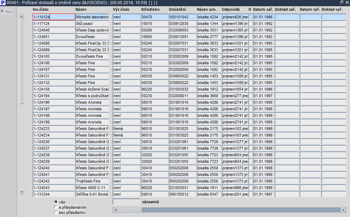Click location name 'lokalita 1912'

point(209,89)
